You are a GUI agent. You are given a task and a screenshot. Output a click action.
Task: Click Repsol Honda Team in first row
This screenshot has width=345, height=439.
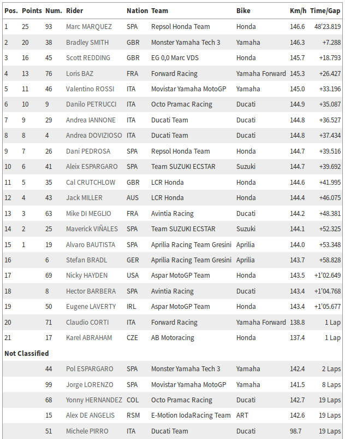pyautogui.click(x=180, y=27)
